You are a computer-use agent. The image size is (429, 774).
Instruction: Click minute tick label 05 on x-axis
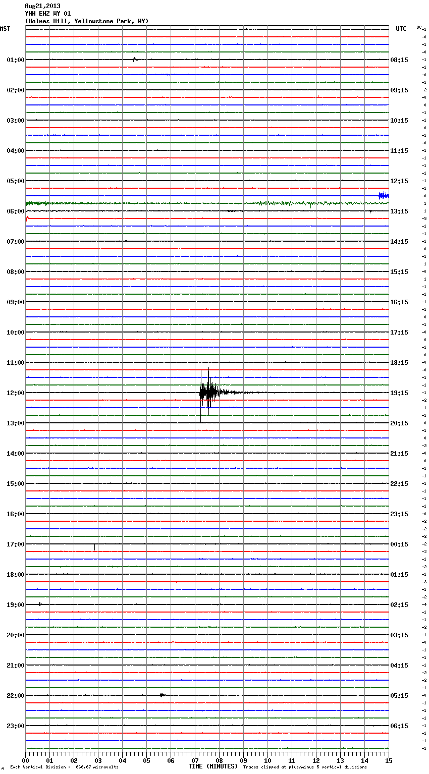point(146,760)
